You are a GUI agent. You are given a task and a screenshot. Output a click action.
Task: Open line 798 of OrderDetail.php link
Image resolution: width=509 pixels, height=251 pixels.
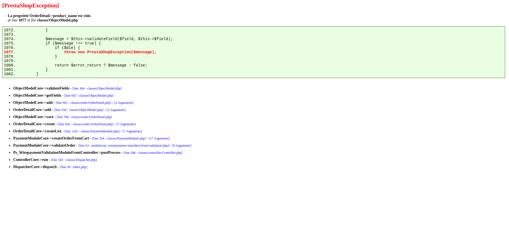[85, 117]
